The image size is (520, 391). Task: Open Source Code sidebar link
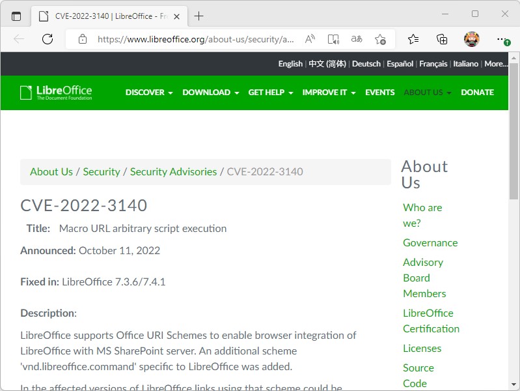[x=418, y=376]
